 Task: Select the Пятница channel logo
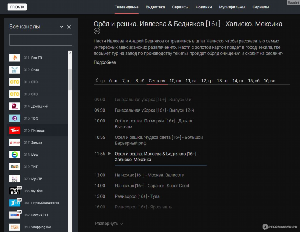[15, 130]
